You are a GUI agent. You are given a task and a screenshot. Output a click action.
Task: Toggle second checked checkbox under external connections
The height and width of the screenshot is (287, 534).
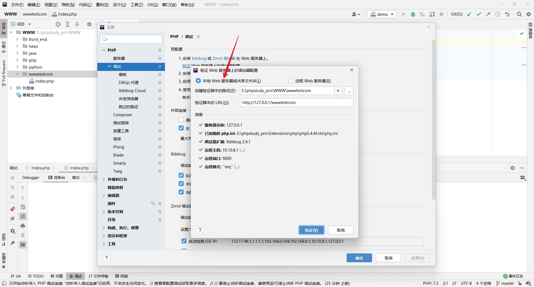pyautogui.click(x=181, y=128)
